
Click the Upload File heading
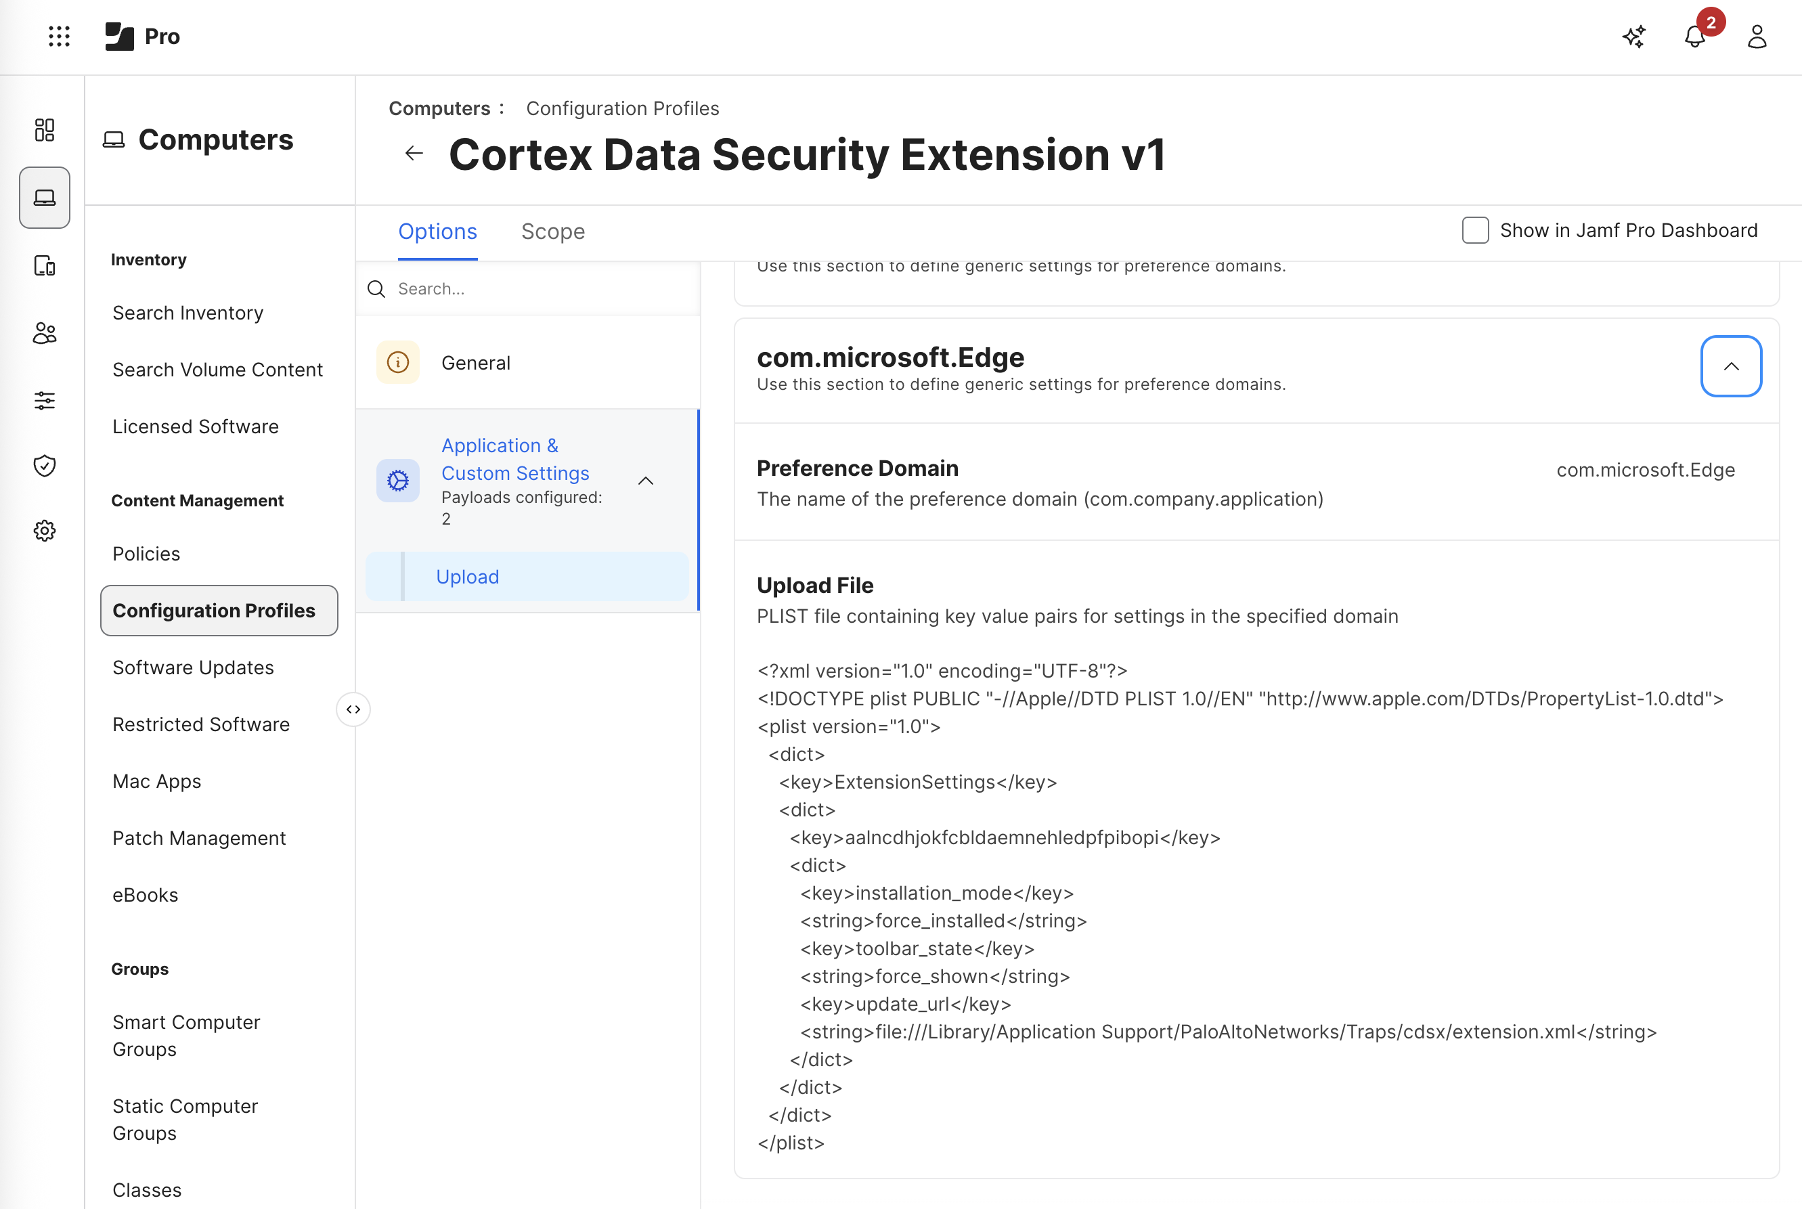click(815, 586)
